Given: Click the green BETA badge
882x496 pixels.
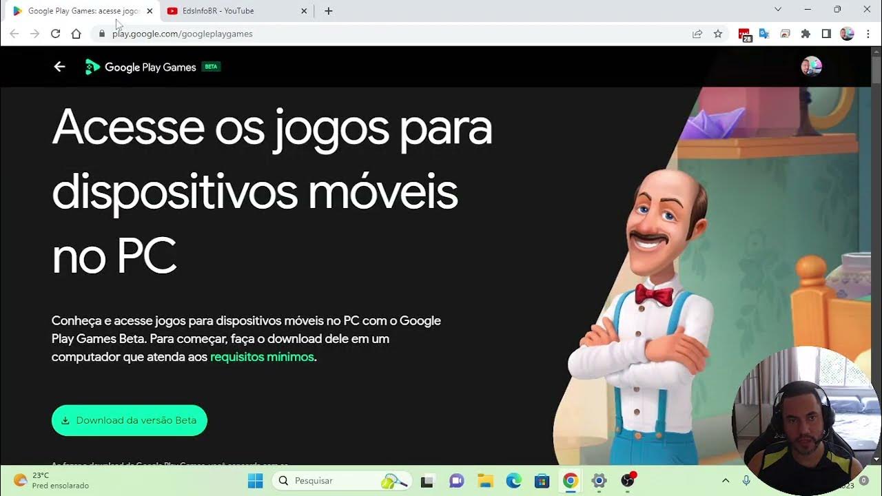Looking at the screenshot, I should (211, 67).
